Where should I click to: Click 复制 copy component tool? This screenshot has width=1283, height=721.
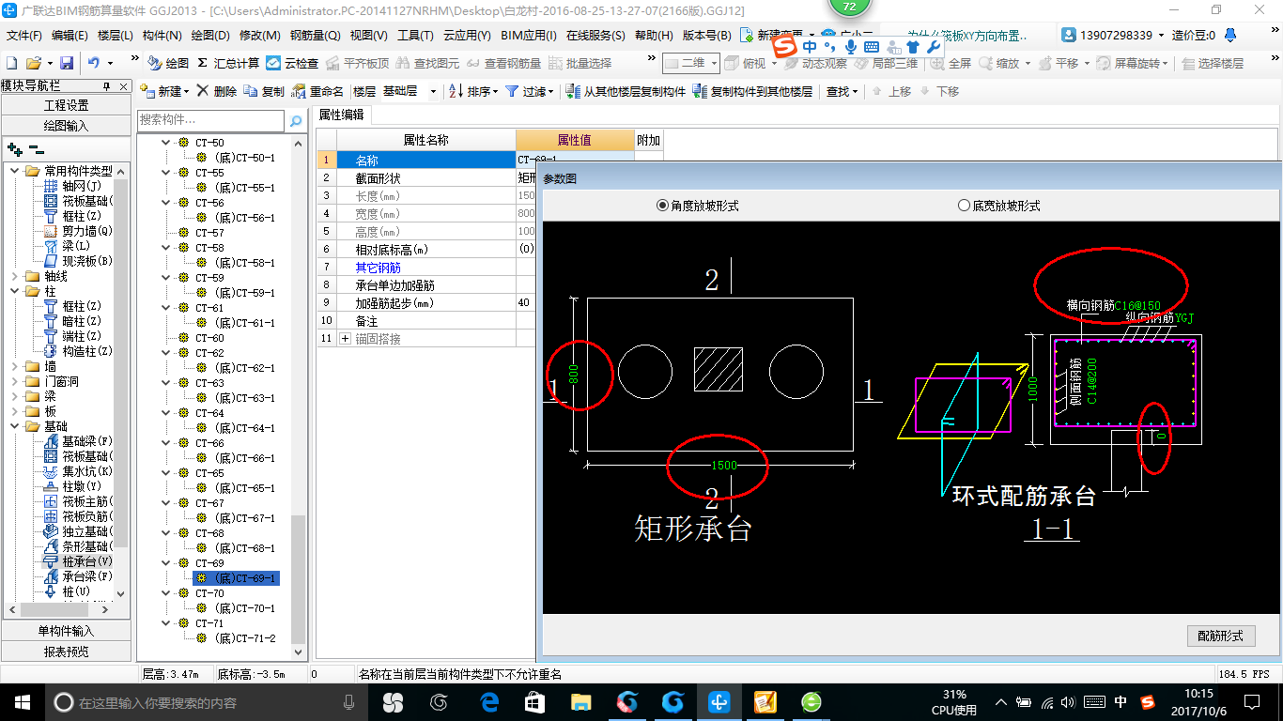(x=264, y=91)
